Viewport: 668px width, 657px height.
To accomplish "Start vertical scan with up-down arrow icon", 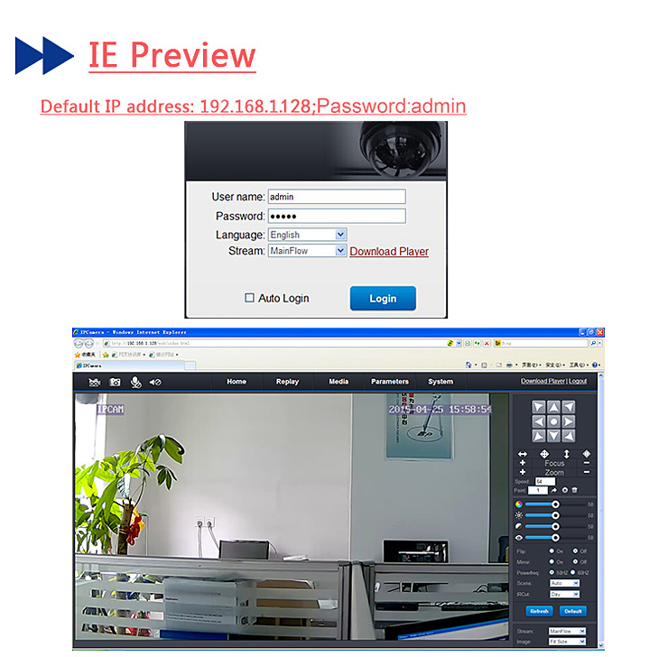I will tap(567, 454).
